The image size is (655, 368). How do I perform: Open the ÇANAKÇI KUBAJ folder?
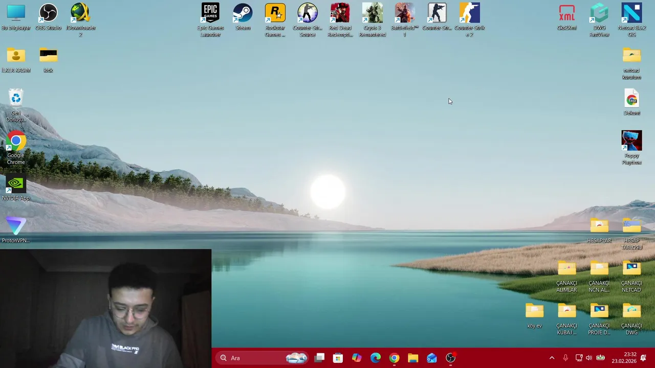tap(566, 319)
